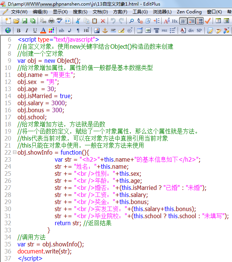Go to a line number
Image resolution: width=232 pixels, height=262 pixels.
click(x=156, y=21)
